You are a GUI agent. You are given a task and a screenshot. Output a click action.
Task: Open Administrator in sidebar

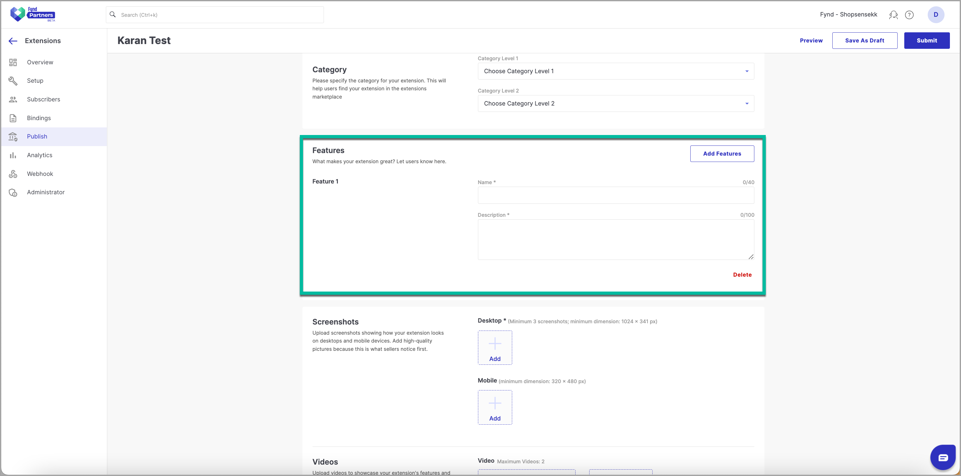[46, 192]
